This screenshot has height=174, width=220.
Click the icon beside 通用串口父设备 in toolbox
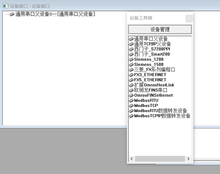131,39
